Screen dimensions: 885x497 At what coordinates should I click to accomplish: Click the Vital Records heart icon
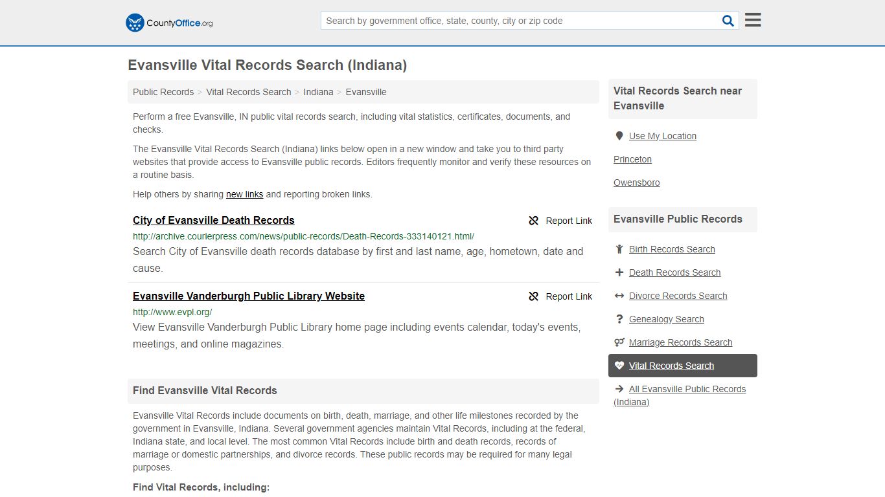(x=619, y=366)
